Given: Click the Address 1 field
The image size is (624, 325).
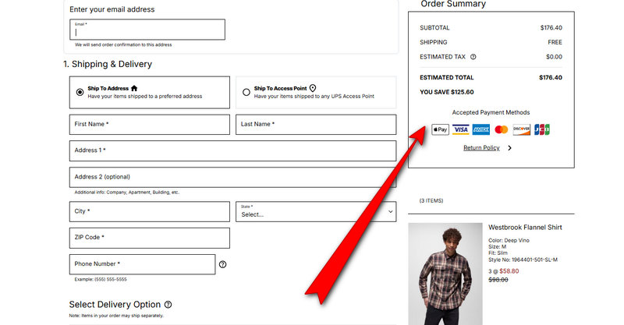Looking at the screenshot, I should click(x=232, y=151).
